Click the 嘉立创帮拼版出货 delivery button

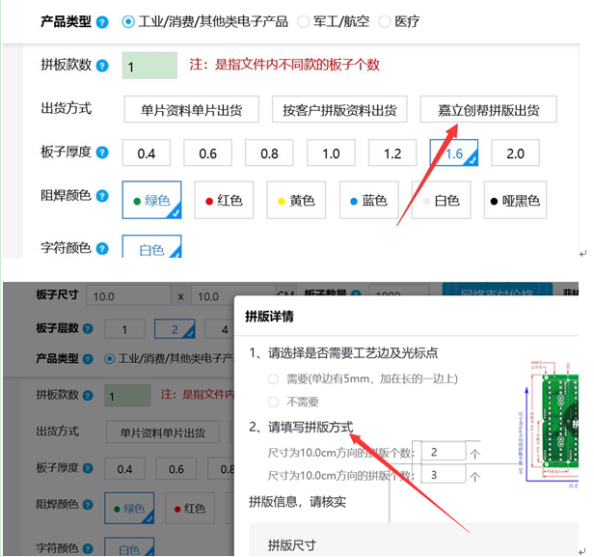coord(489,109)
